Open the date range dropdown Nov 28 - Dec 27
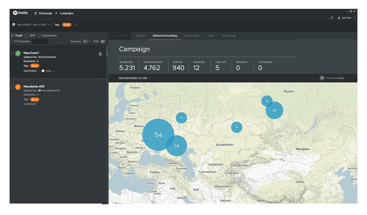Image resolution: width=367 pixels, height=215 pixels. click(x=33, y=24)
